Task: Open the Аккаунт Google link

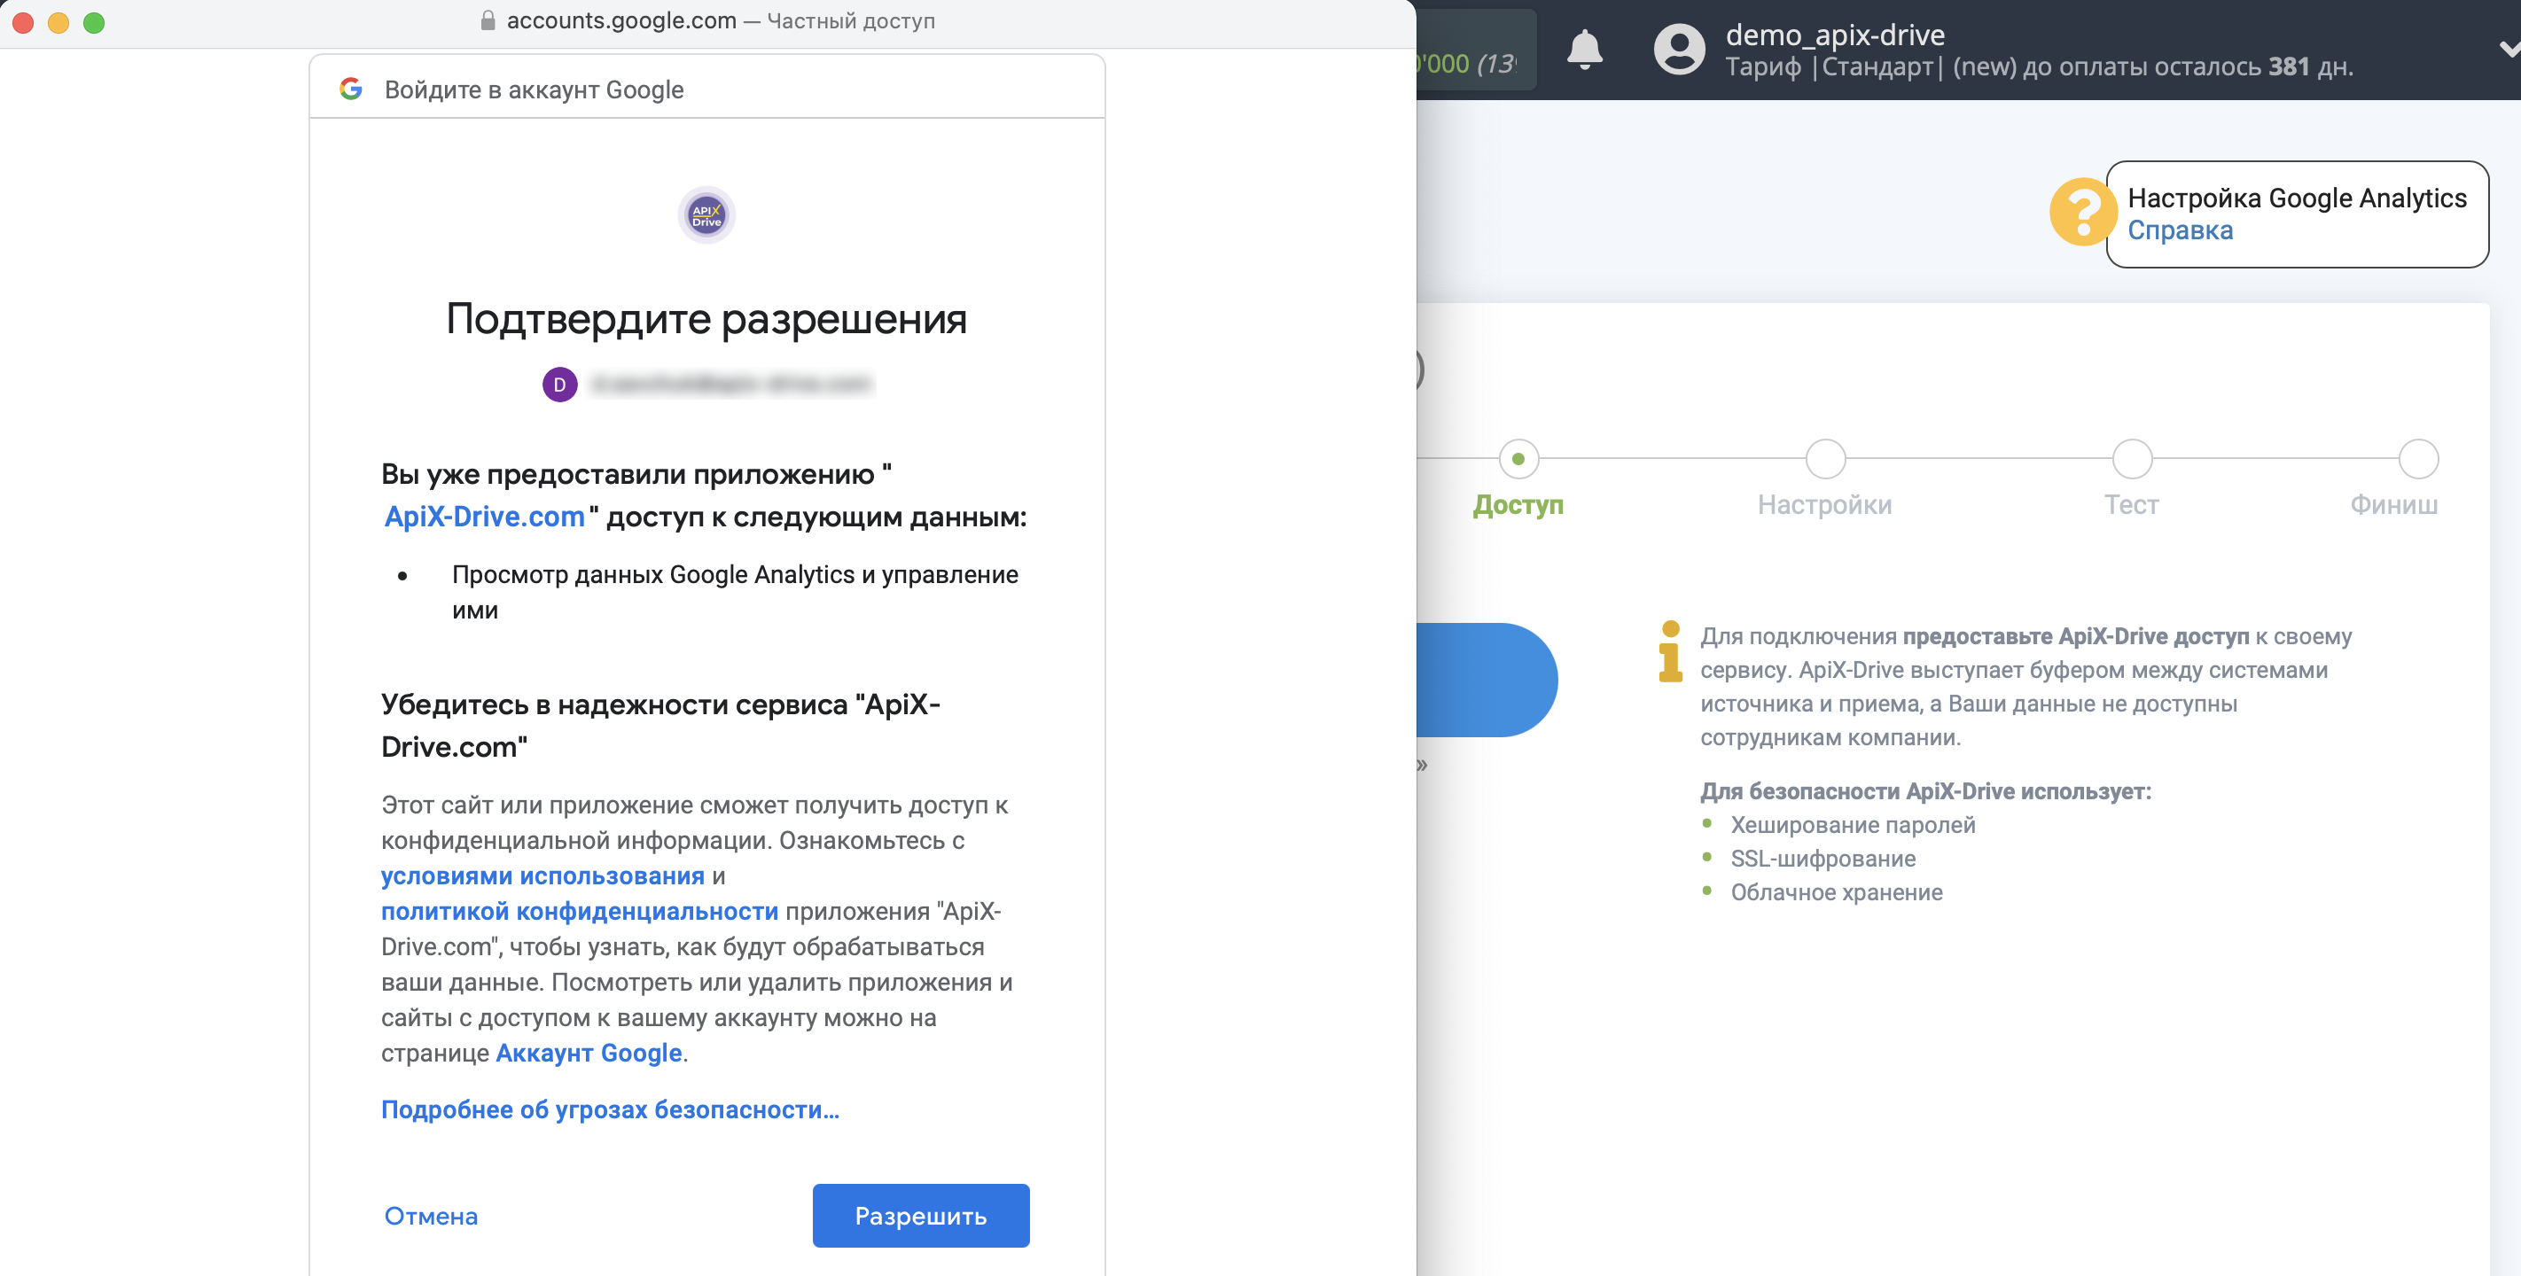Action: click(589, 1053)
